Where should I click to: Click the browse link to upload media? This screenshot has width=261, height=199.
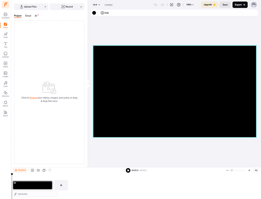point(33,98)
